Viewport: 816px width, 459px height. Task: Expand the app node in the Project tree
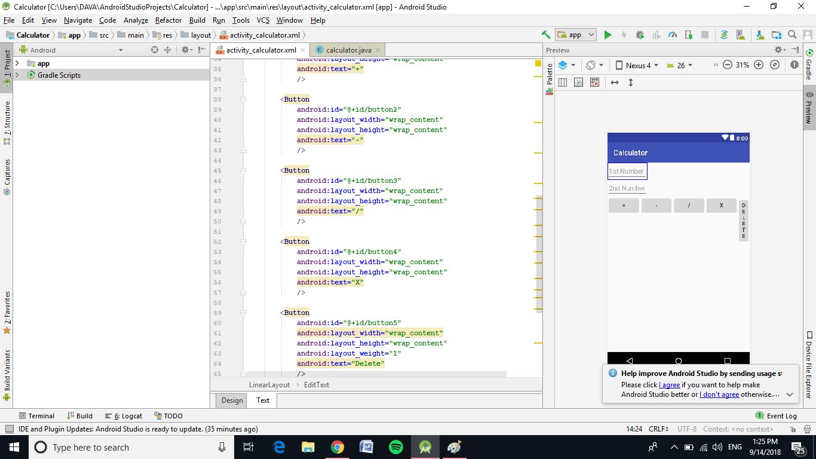[16, 63]
